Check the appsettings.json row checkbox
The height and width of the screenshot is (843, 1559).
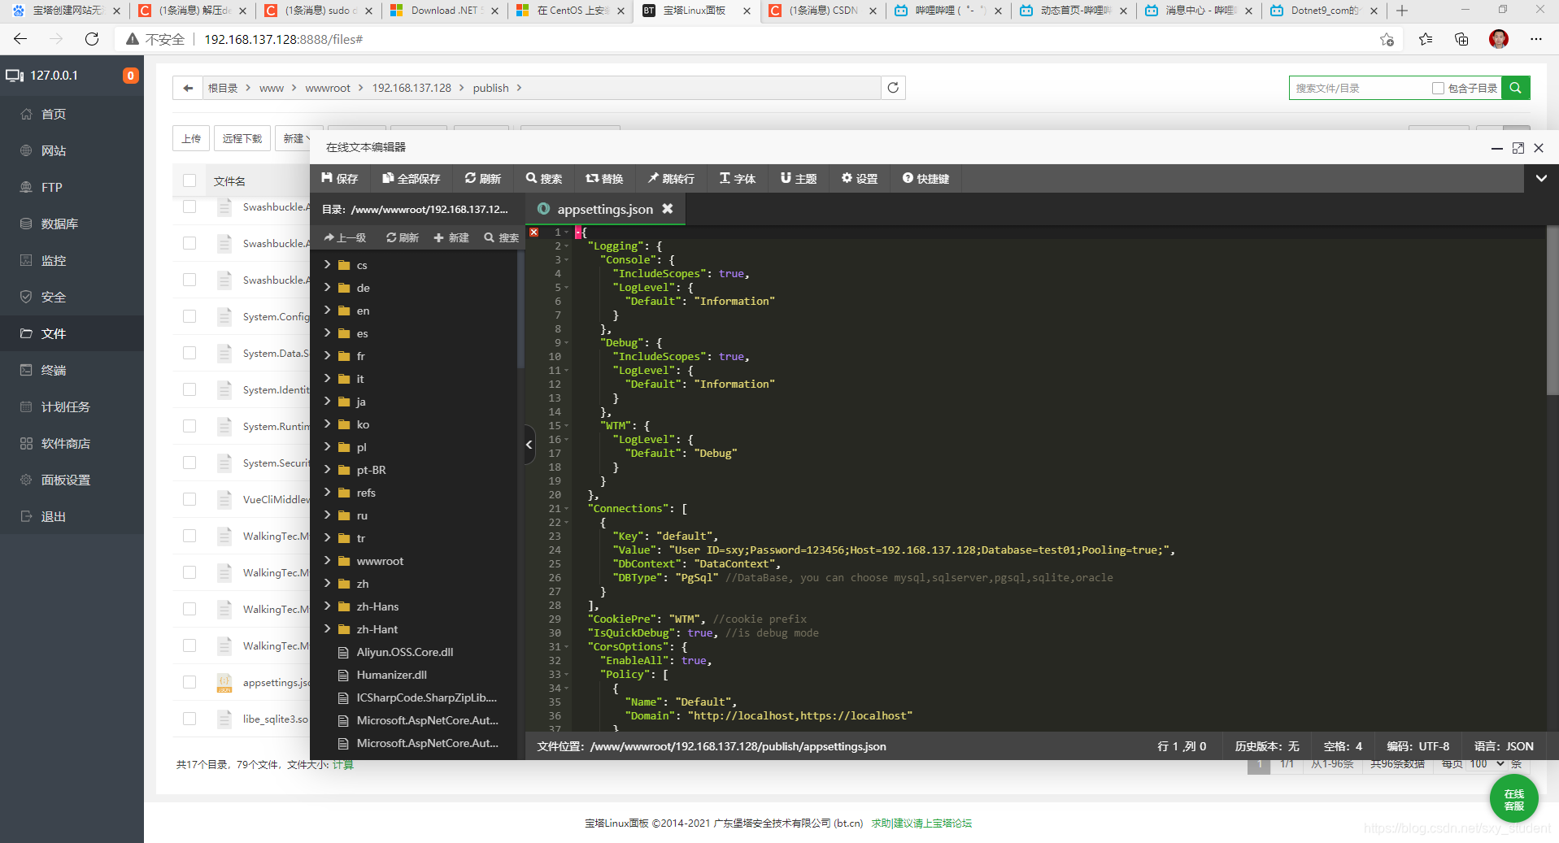pos(189,682)
